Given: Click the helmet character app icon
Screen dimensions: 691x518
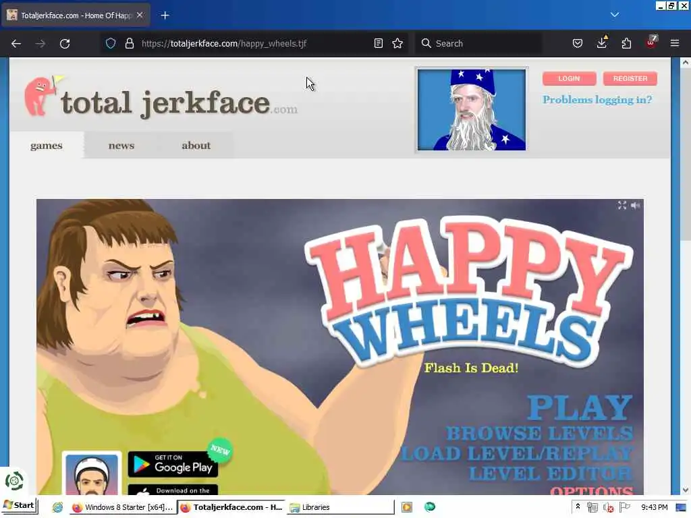Looking at the screenshot, I should pyautogui.click(x=92, y=474).
